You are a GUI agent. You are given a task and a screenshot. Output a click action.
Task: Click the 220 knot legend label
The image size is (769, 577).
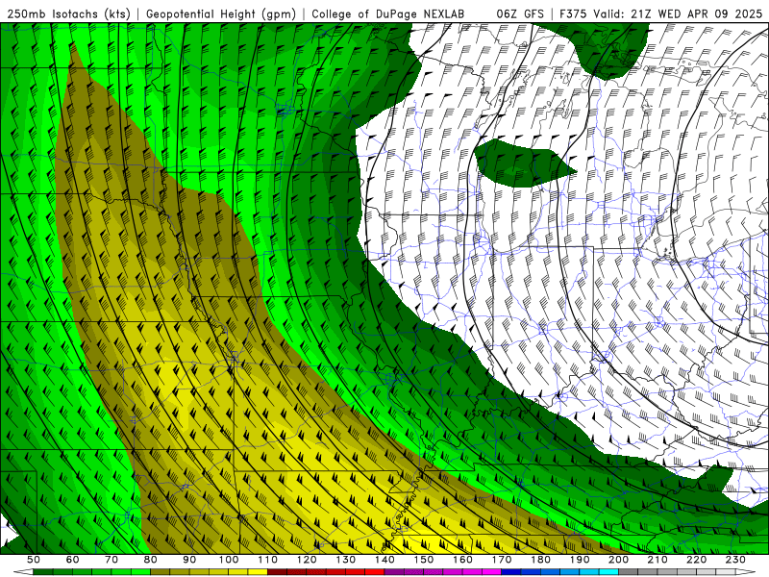tap(696, 560)
